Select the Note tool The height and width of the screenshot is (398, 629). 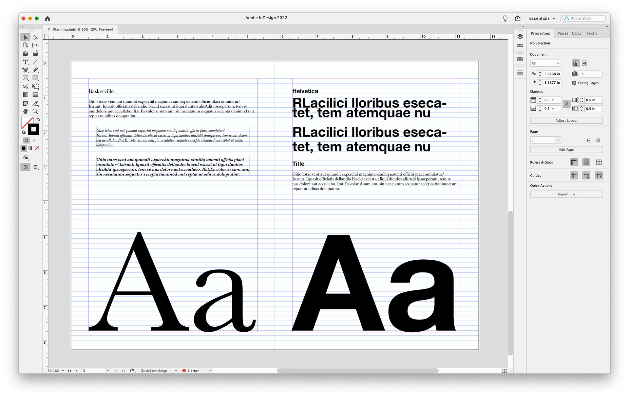click(x=26, y=103)
